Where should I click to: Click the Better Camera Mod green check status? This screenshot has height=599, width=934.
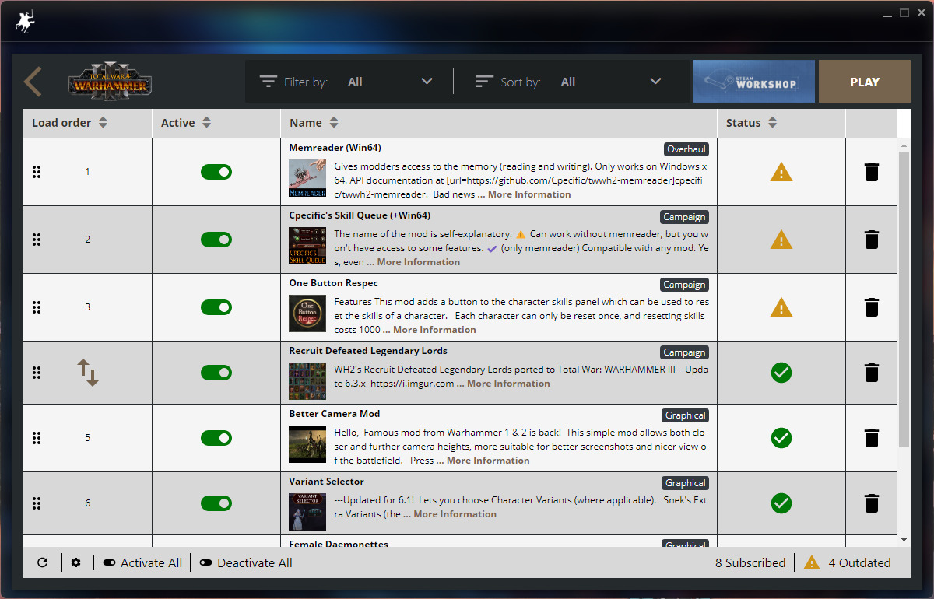tap(781, 438)
